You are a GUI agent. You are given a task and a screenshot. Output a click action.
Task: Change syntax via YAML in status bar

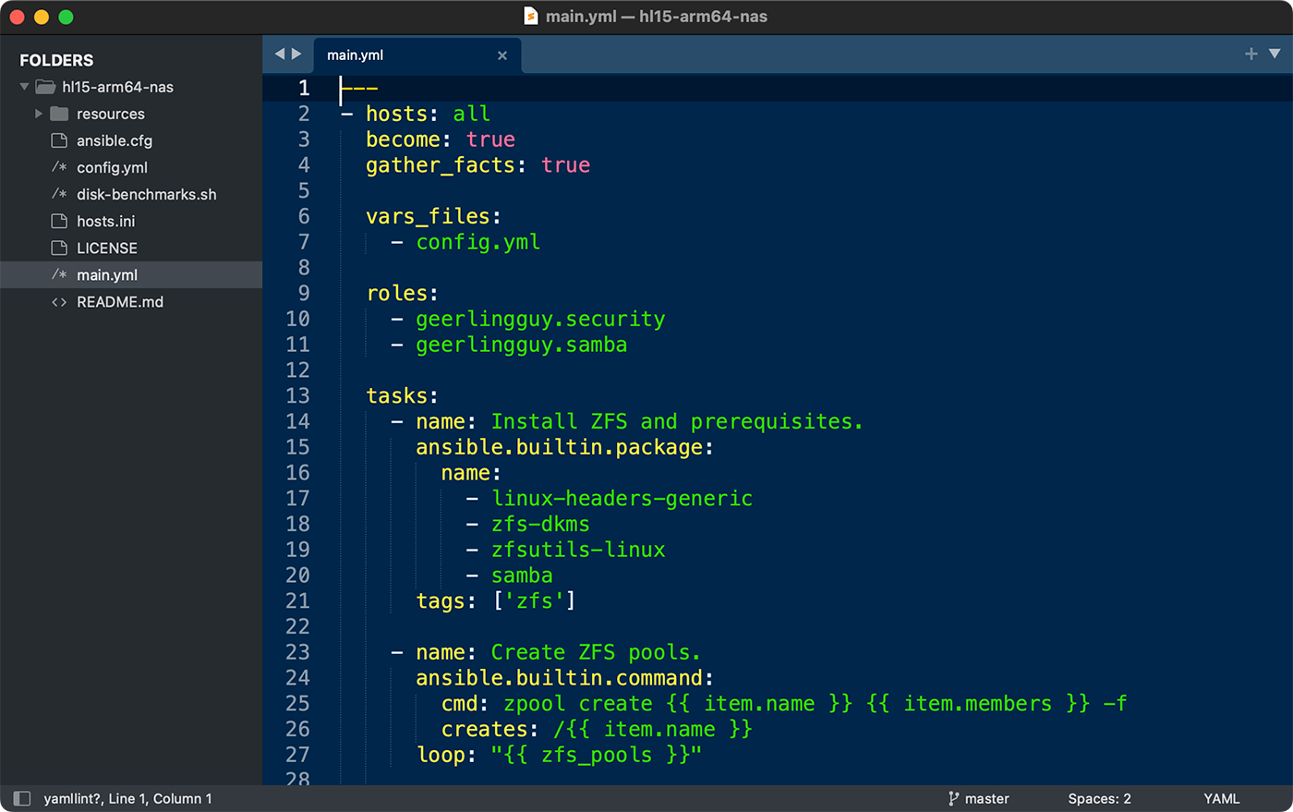(1221, 798)
